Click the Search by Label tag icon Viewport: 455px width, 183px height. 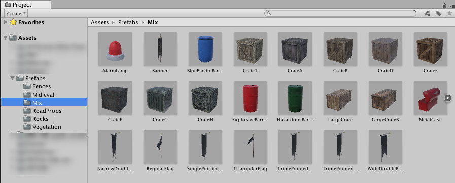438,13
